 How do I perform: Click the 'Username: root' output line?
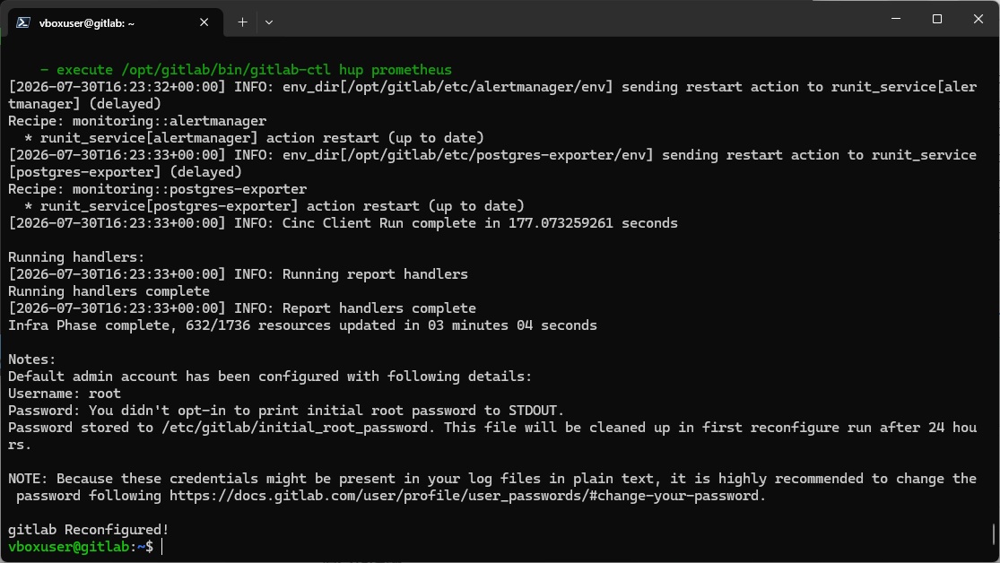[x=65, y=394]
